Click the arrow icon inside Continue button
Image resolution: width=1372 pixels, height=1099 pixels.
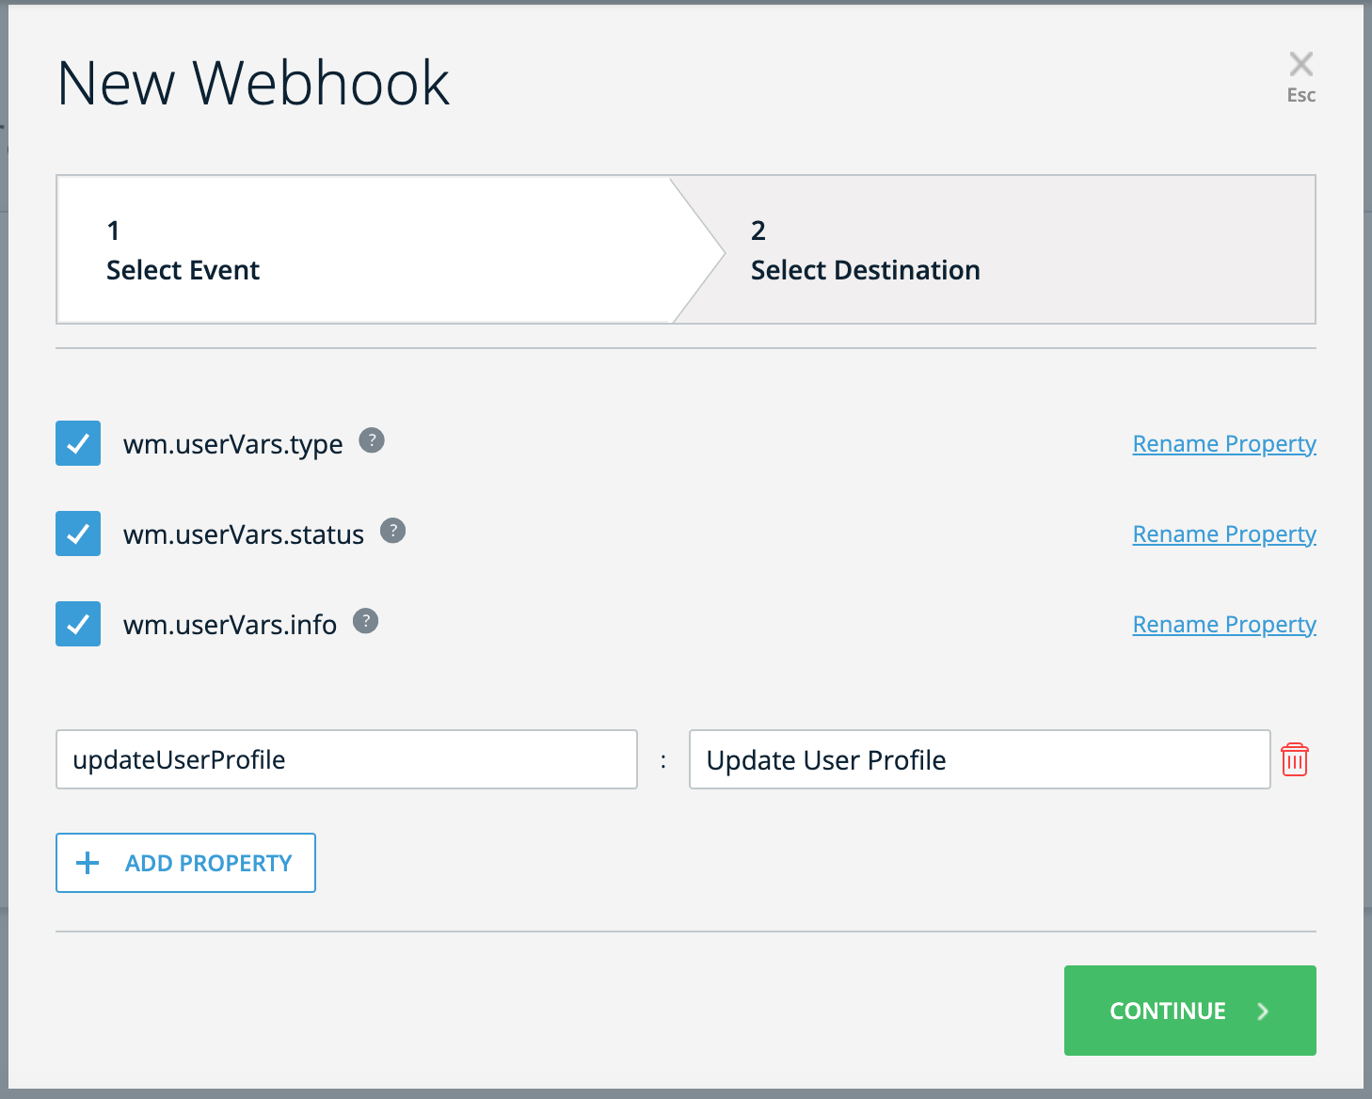pos(1262,1011)
